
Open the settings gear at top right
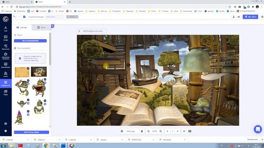coord(262,17)
